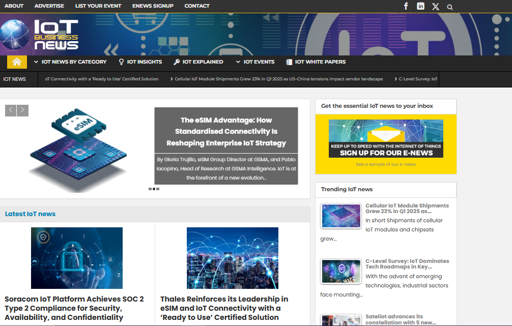Click the search magnifier icon
This screenshot has height=326, width=512.
(x=450, y=7)
